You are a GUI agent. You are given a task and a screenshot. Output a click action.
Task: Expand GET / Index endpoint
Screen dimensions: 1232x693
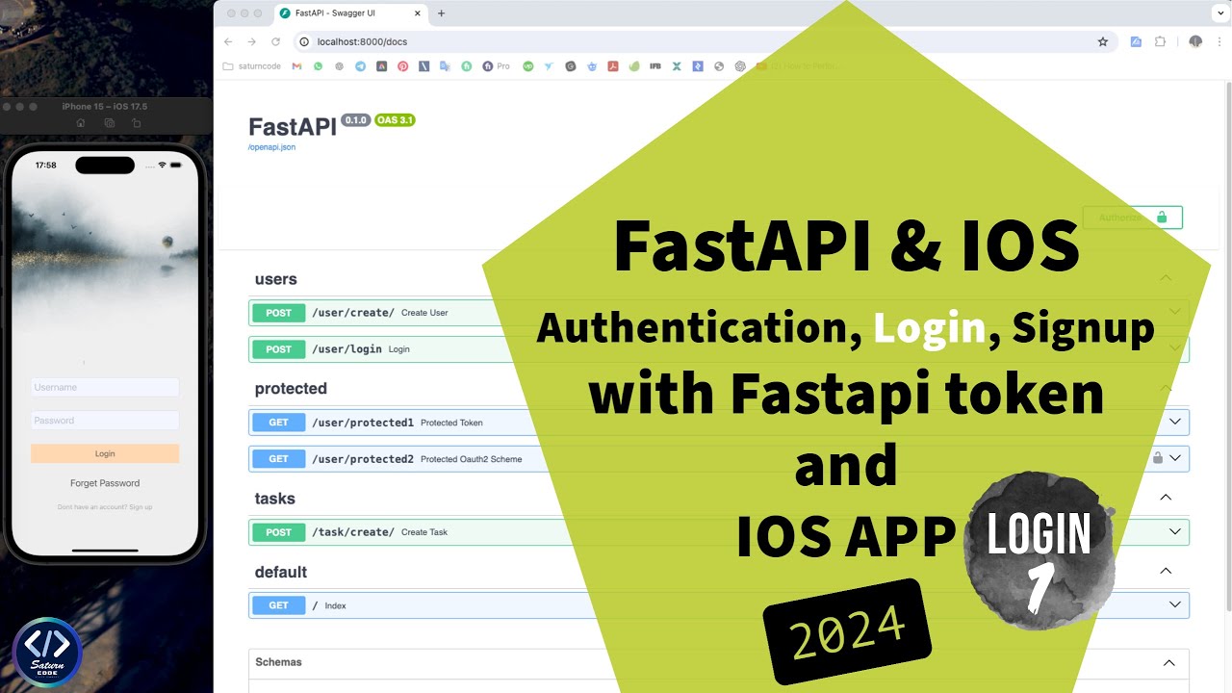(718, 604)
